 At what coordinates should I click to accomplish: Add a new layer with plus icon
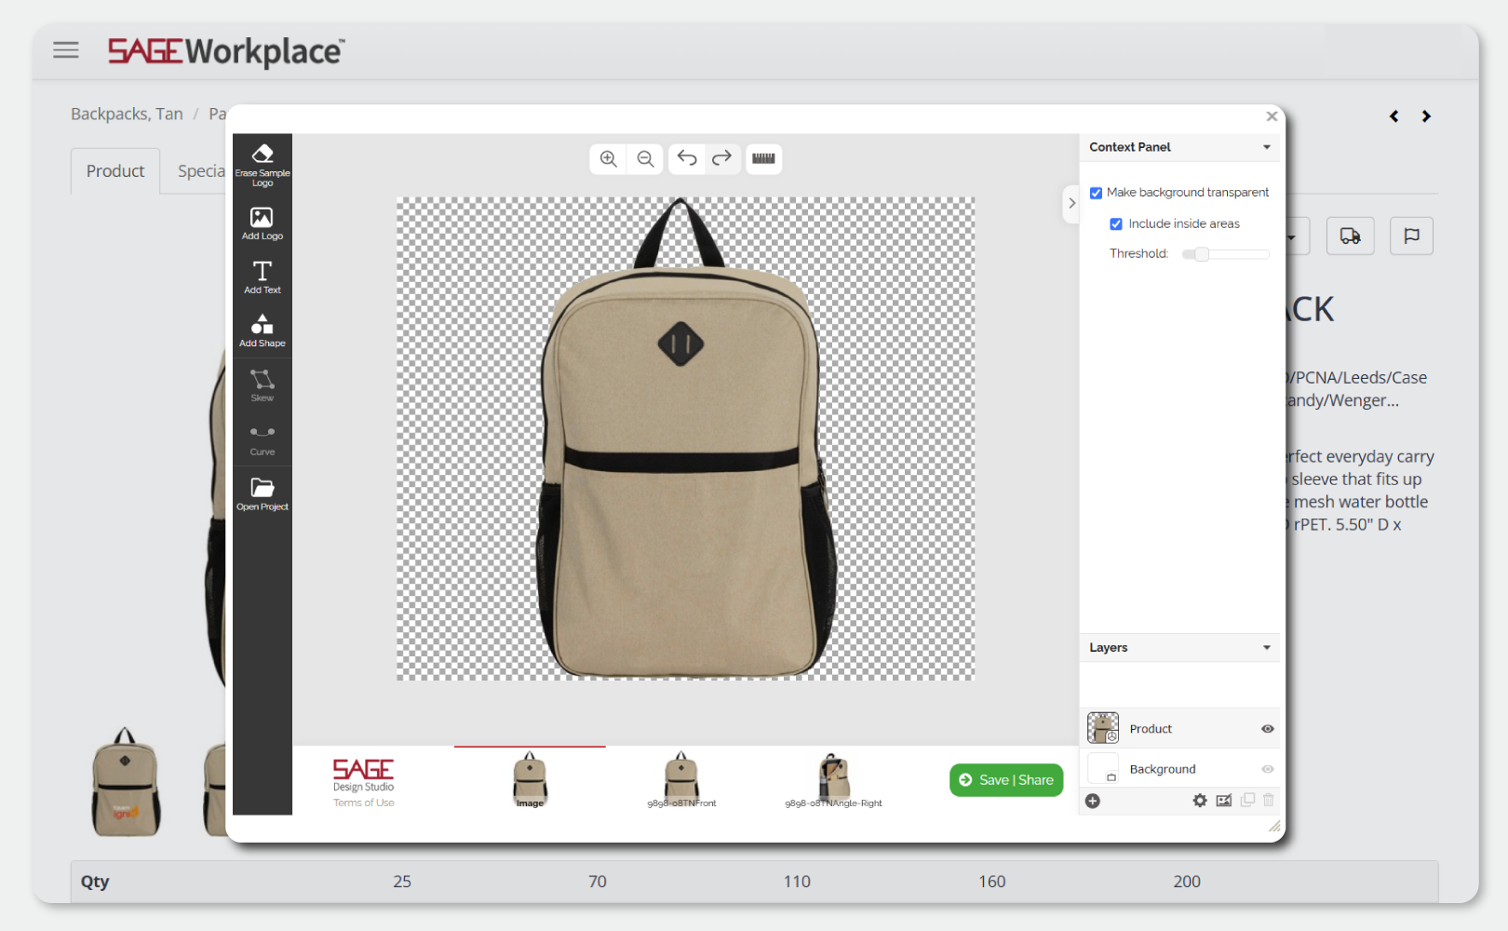click(x=1093, y=801)
